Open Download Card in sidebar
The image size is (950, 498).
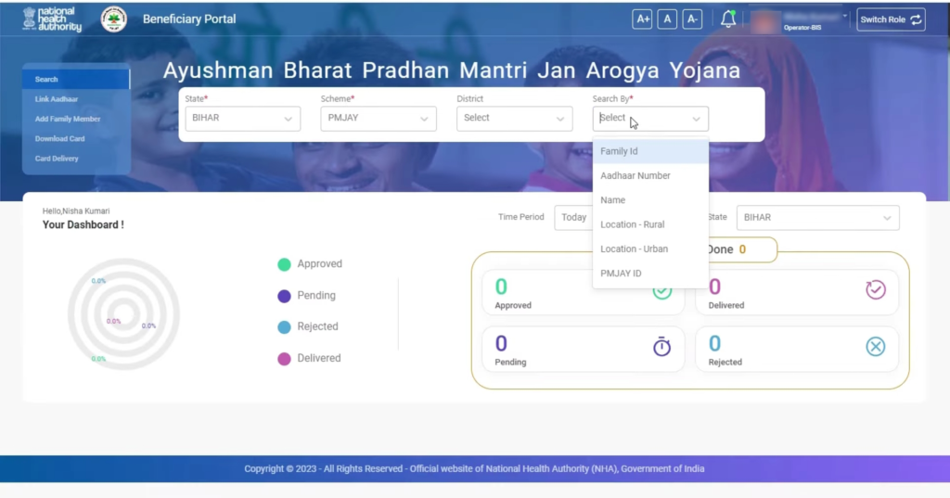point(59,139)
